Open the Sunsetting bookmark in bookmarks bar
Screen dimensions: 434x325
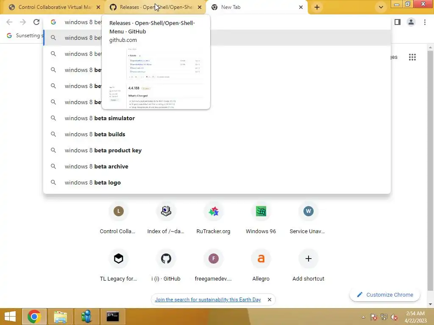[25, 36]
